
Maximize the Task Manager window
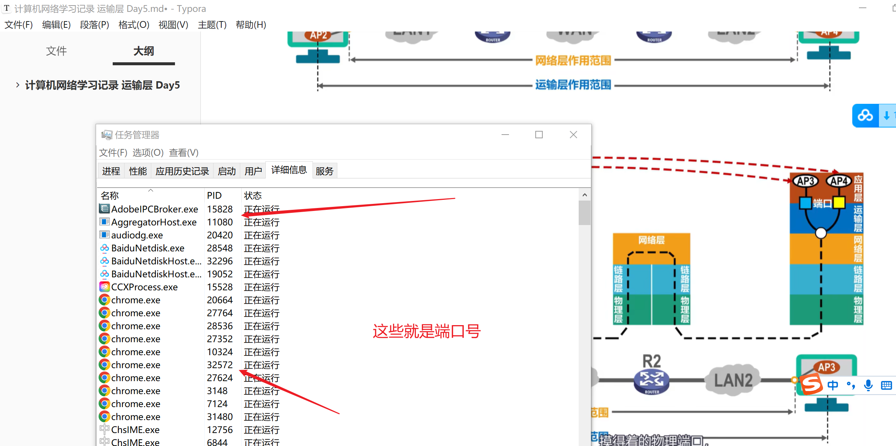(x=539, y=135)
